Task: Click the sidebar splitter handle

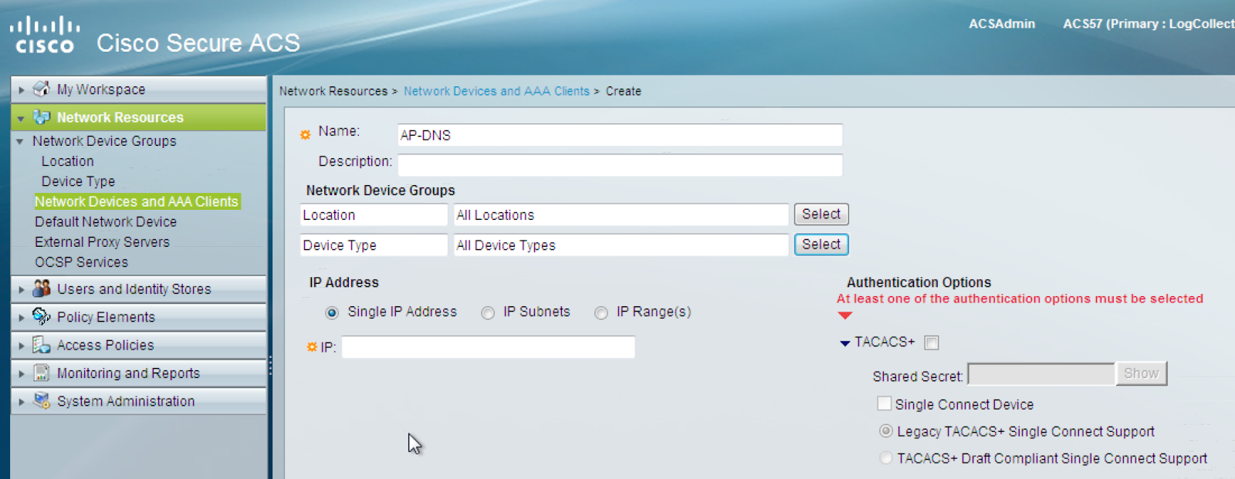Action: [270, 366]
